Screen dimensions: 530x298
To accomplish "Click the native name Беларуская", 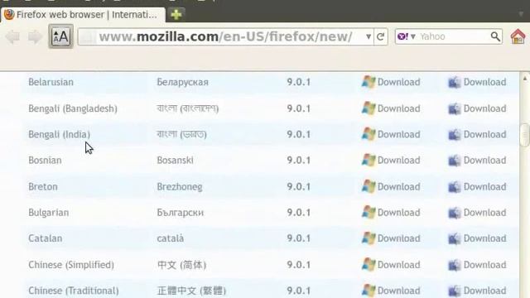I will tap(182, 82).
